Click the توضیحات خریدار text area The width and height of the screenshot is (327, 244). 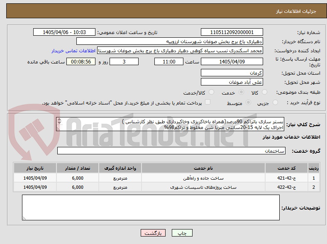(x=151, y=207)
